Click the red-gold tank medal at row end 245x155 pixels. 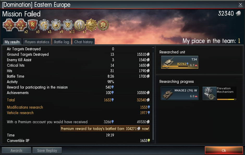pyautogui.click(x=103, y=25)
